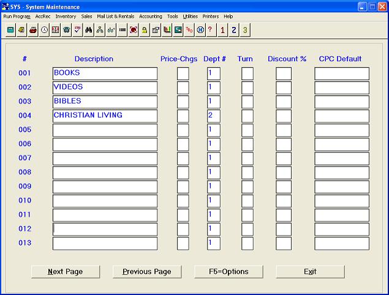389x295 pixels.
Task: Open the Inventory menu
Action: pos(66,17)
